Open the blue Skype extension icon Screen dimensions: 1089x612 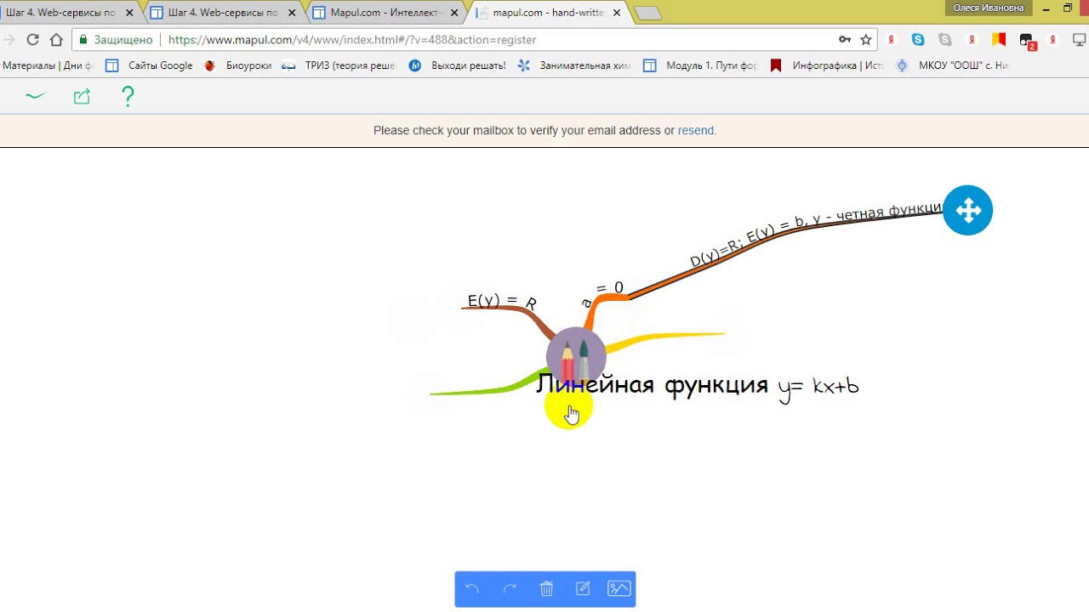pos(918,39)
